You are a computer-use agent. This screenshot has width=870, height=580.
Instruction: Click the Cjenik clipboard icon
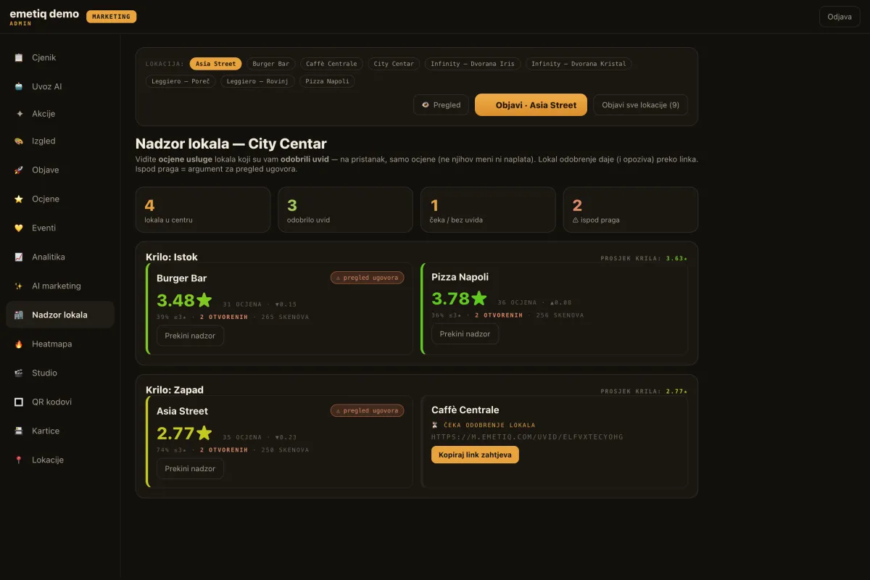click(19, 57)
